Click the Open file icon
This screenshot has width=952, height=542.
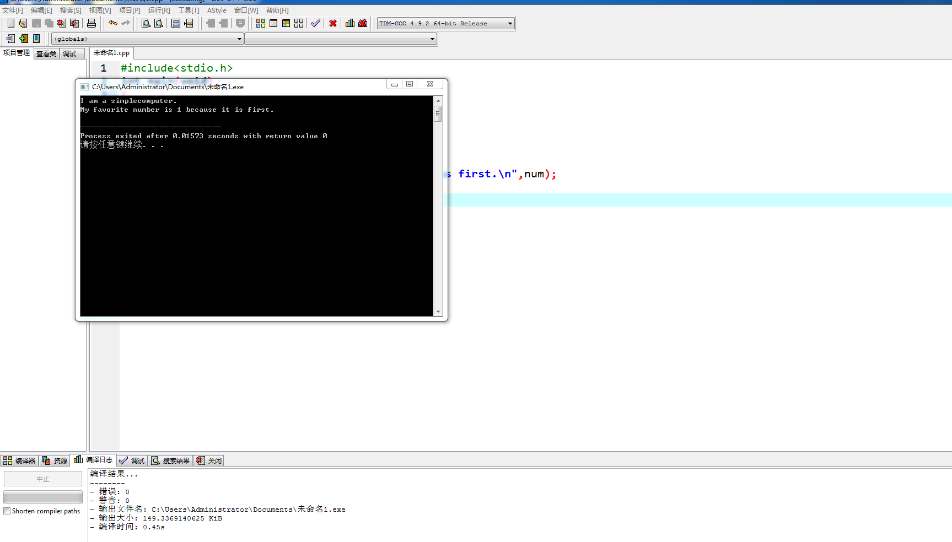23,23
